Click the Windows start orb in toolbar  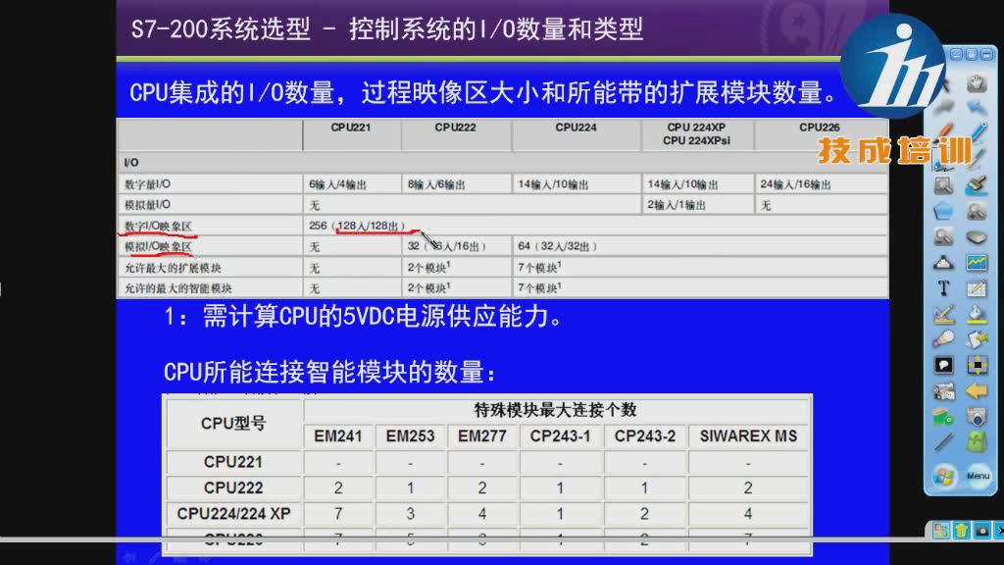(944, 476)
